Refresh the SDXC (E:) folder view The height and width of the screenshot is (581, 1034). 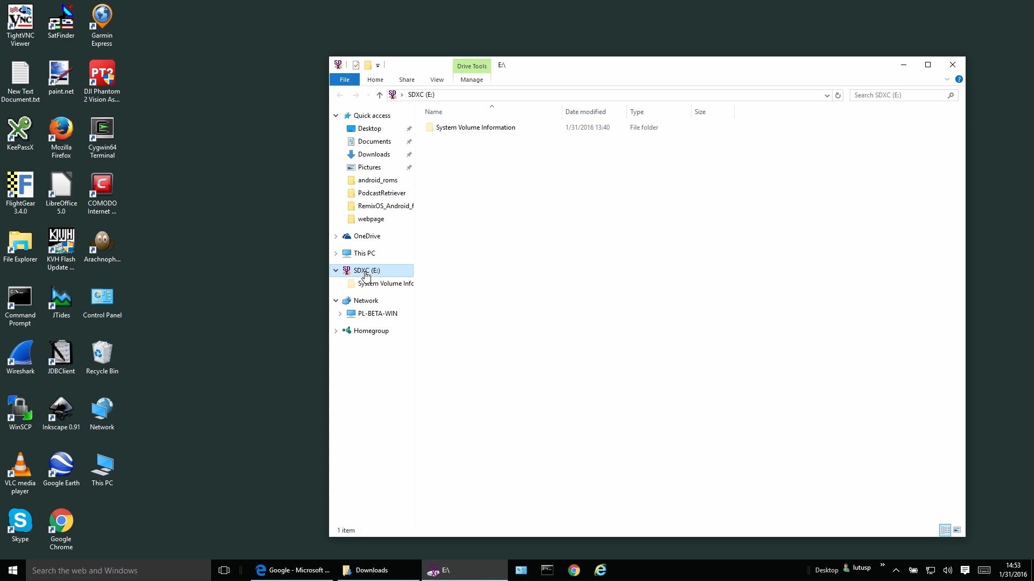[838, 95]
